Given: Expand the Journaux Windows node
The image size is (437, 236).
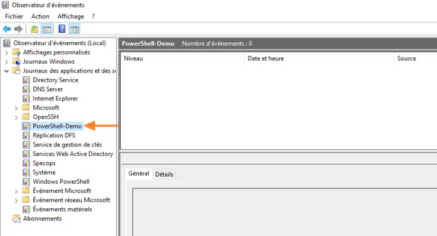Looking at the screenshot, I should 7,62.
